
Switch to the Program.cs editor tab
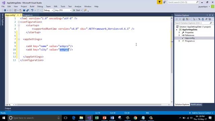[x=28, y=15]
